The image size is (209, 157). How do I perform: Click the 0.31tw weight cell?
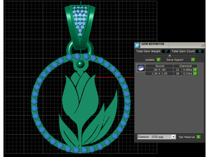[188, 74]
